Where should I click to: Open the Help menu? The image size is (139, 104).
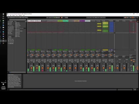24,15
